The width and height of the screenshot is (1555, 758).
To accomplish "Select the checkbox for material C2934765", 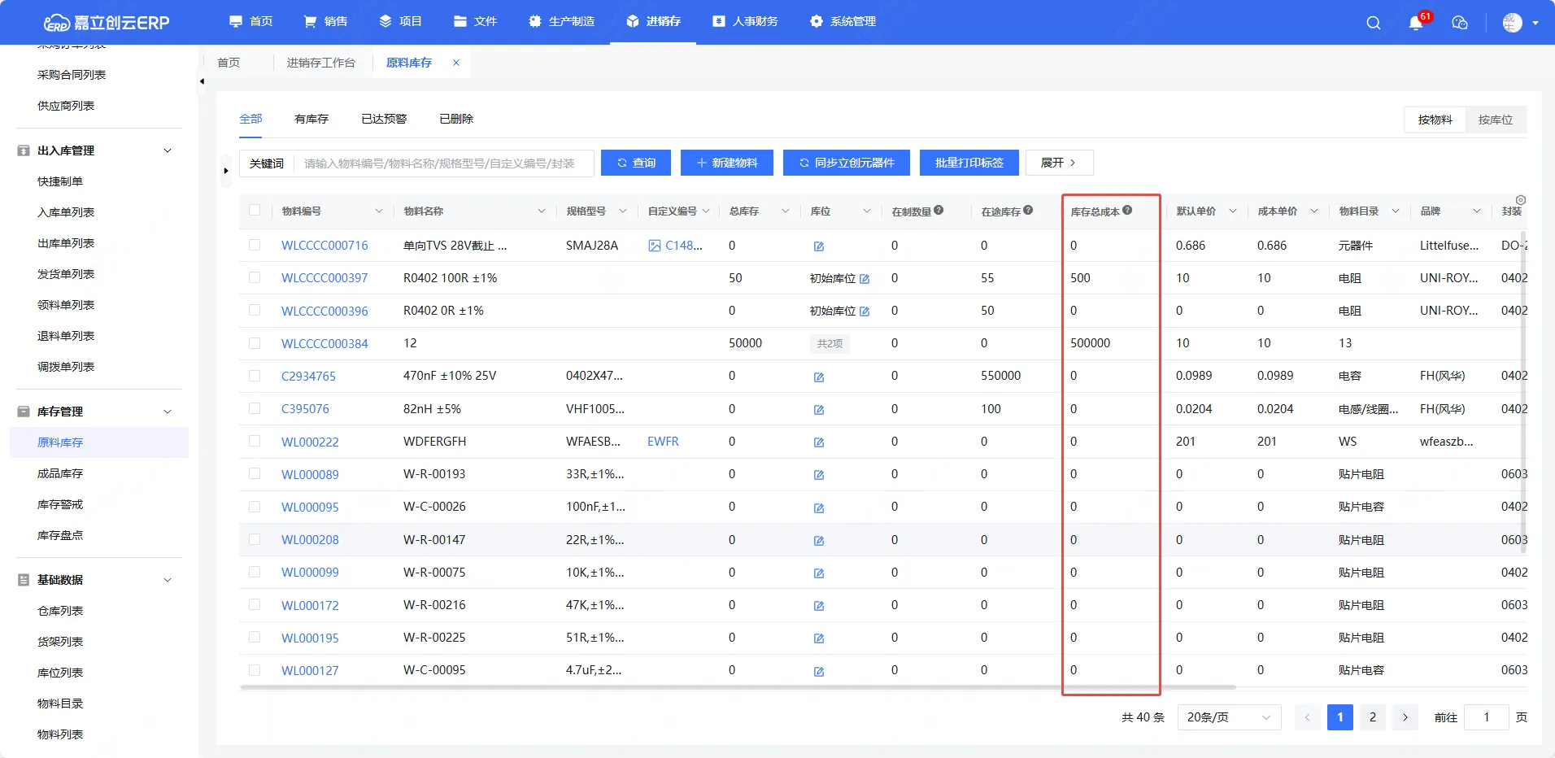I will (x=255, y=376).
